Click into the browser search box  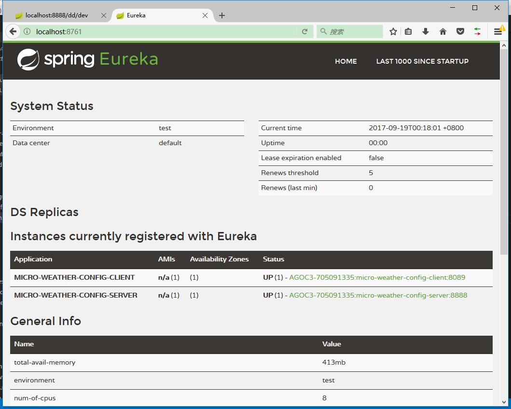click(x=353, y=31)
